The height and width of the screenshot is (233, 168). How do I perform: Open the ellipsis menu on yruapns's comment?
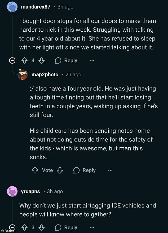pyautogui.click(x=92, y=227)
